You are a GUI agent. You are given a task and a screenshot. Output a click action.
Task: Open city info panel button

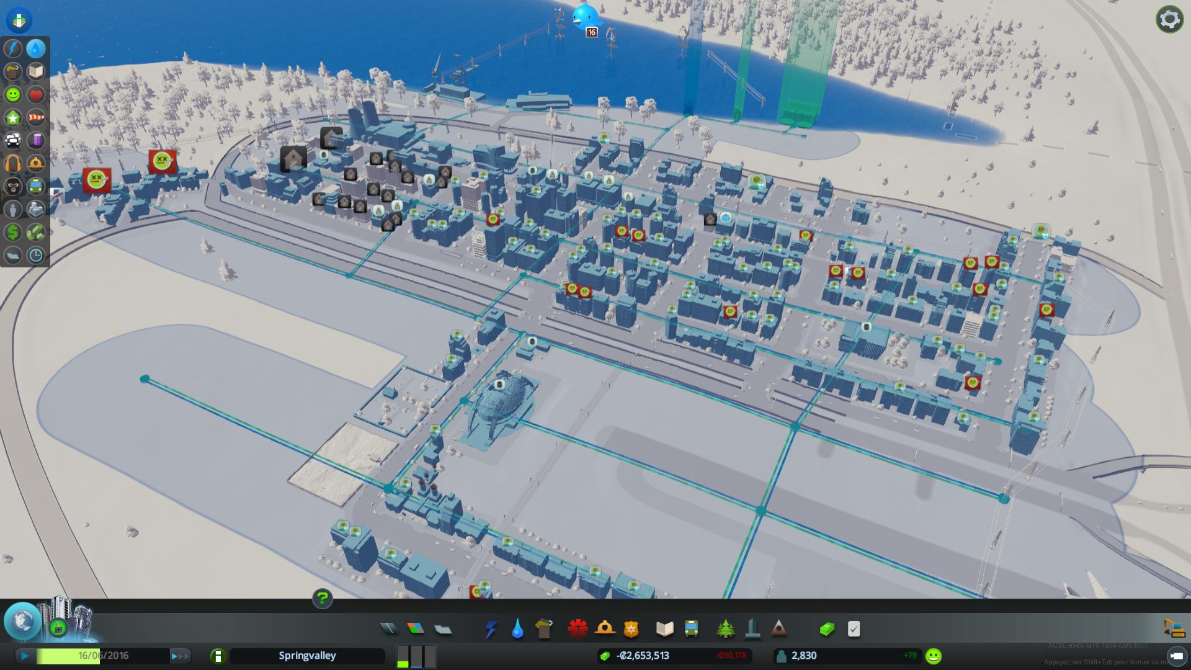point(218,656)
